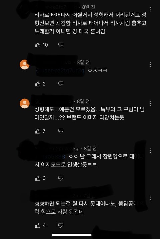
Task: Dislike the comment with 7 likes
Action: coord(61,131)
